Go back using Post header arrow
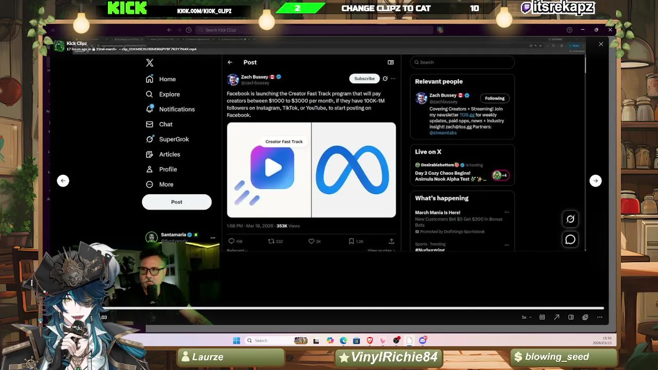Screen dimensions: 658x370 pyautogui.click(x=230, y=62)
